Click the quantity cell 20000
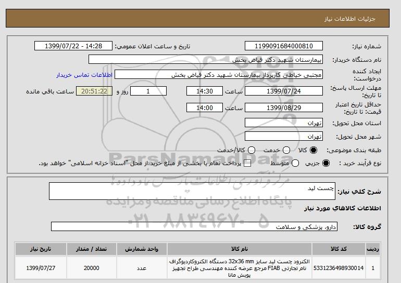 click(x=91, y=268)
